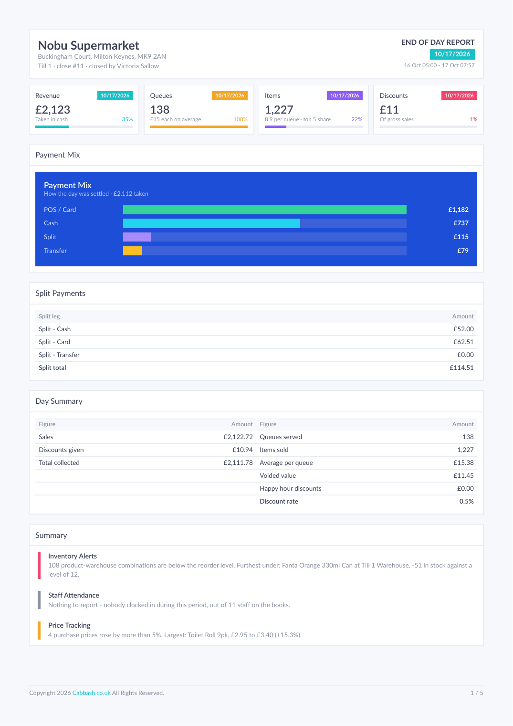Click the Discounts card date badge

point(459,95)
